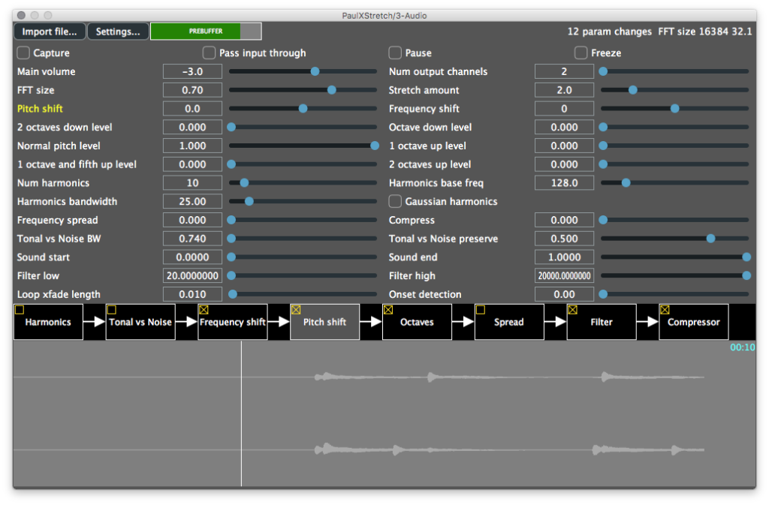
Task: Click the Sound end slider handle
Action: pyautogui.click(x=746, y=257)
